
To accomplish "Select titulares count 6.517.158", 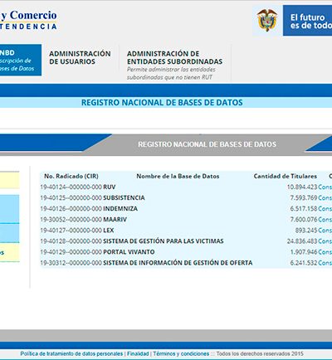I will 304,208.
